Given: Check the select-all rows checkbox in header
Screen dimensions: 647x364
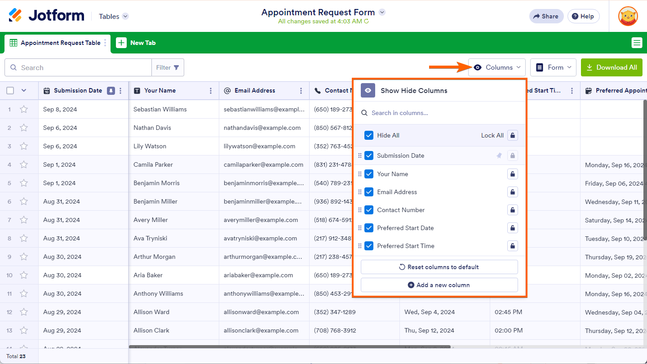Looking at the screenshot, I should coord(10,90).
